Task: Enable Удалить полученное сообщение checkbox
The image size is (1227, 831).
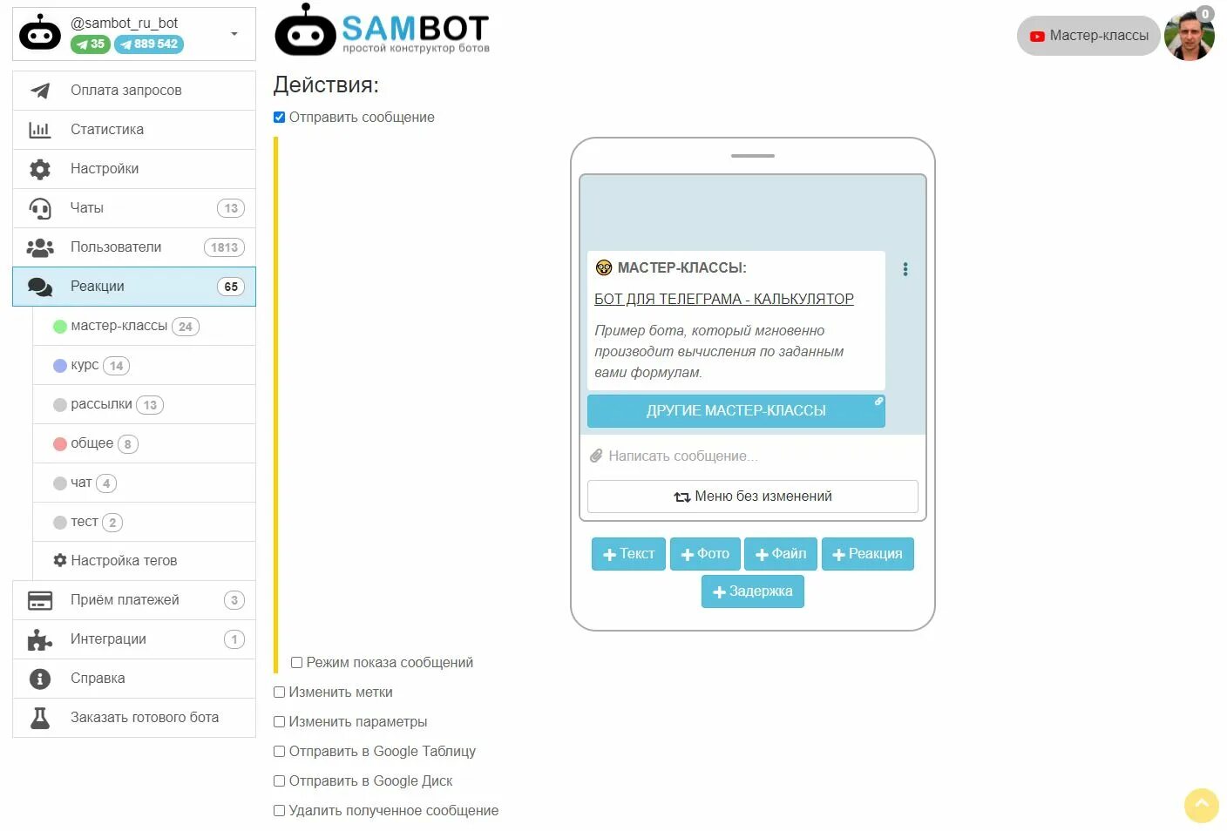Action: [280, 811]
